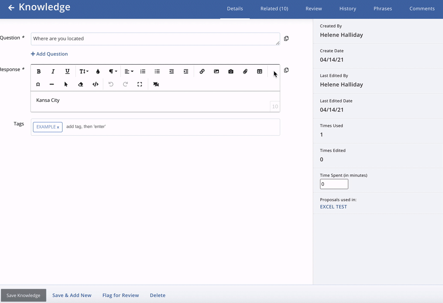Insert special character omega symbol
The image size is (443, 303).
click(38, 84)
